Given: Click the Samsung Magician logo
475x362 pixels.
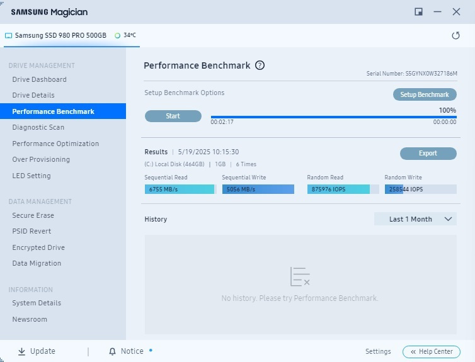Looking at the screenshot, I should [49, 12].
